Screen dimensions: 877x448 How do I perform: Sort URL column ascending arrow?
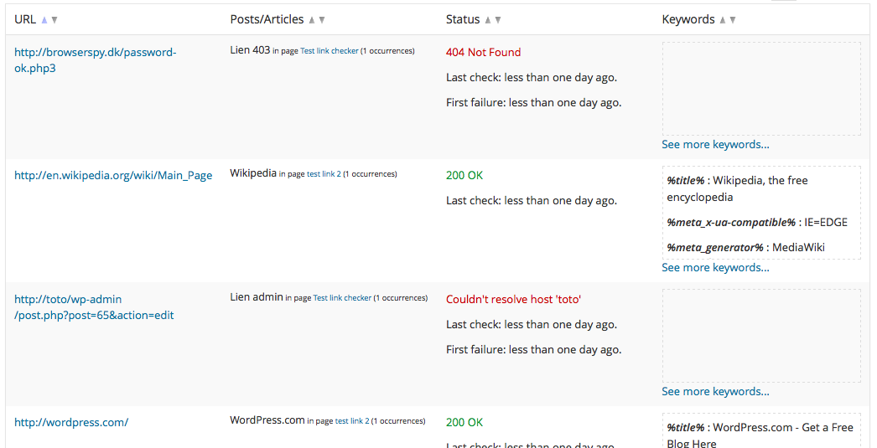(44, 20)
